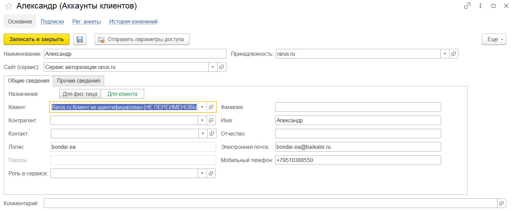Click the Записать и закрыть button
Screen dimensions: 514x211
coord(37,39)
